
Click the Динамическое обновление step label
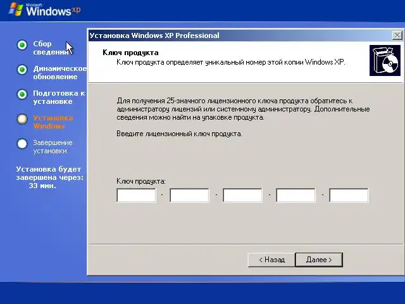[x=59, y=73]
